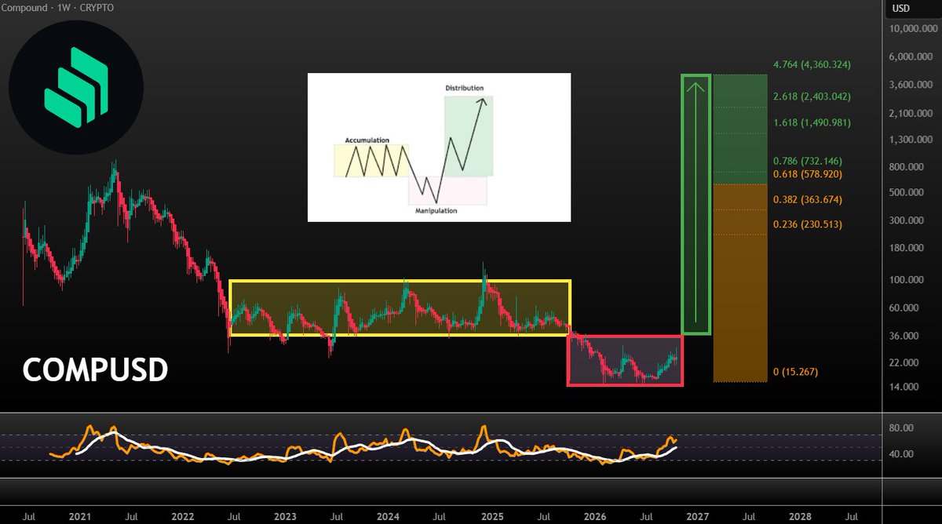Click the 2022 label on the time axis
This screenshot has width=942, height=524.
[x=182, y=518]
